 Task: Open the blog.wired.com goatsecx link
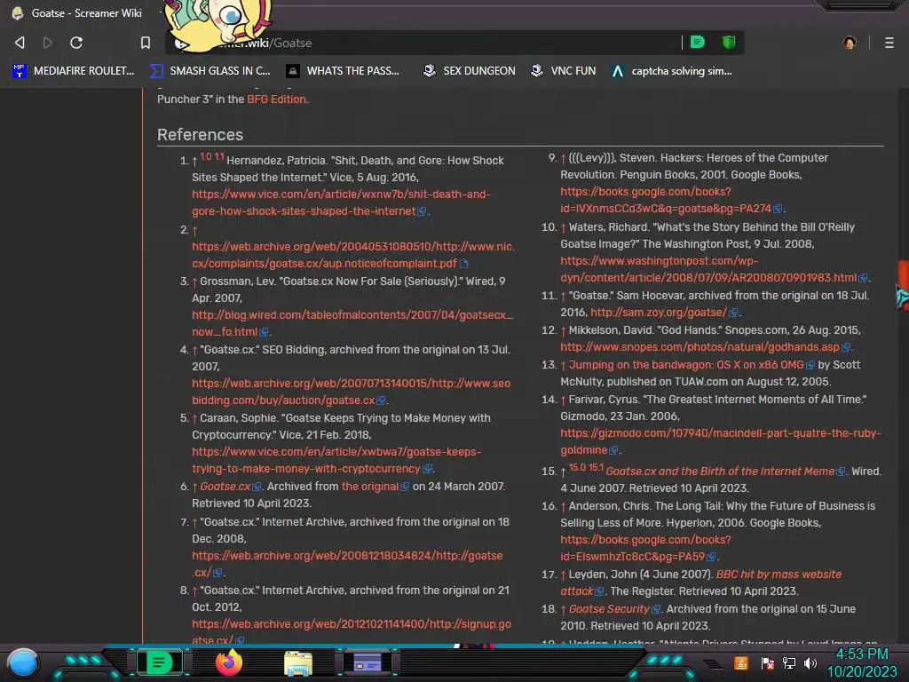352,323
